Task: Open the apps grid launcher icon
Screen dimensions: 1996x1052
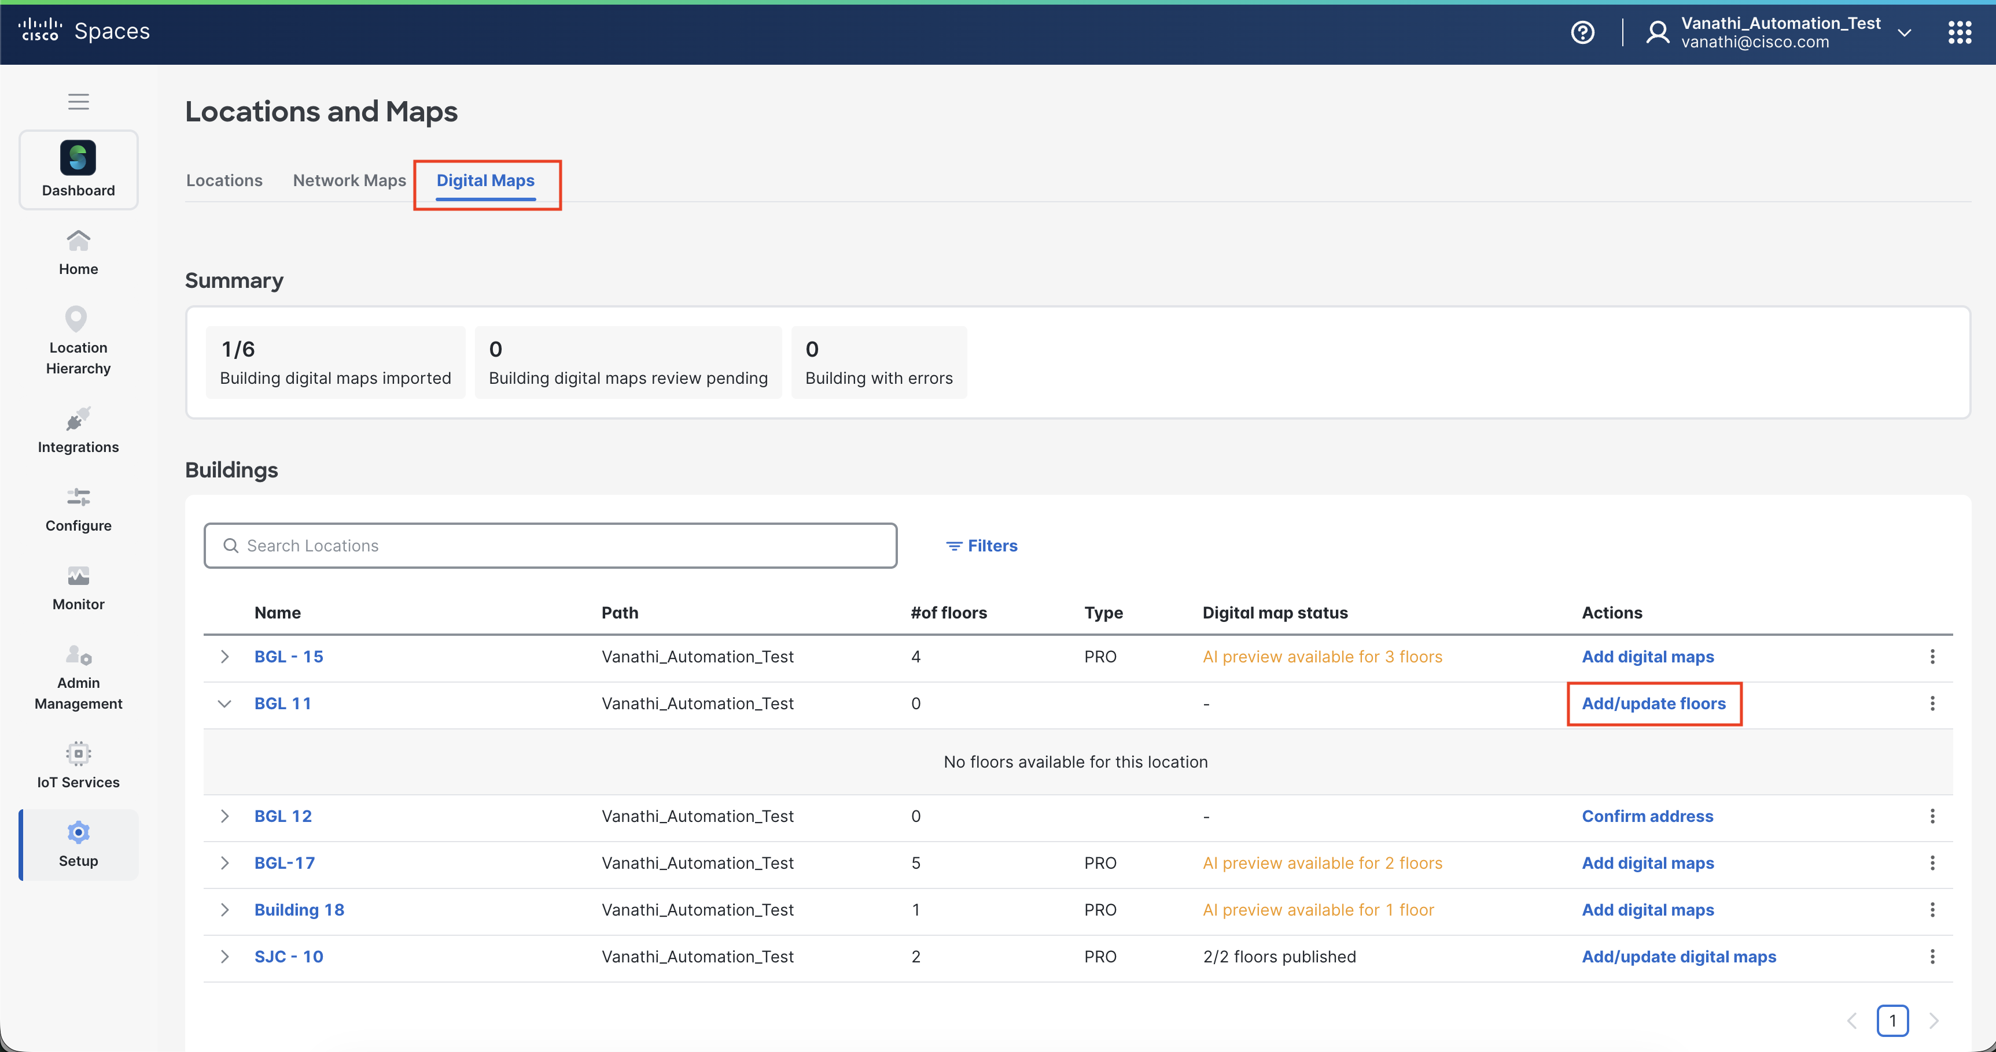Action: click(x=1959, y=32)
